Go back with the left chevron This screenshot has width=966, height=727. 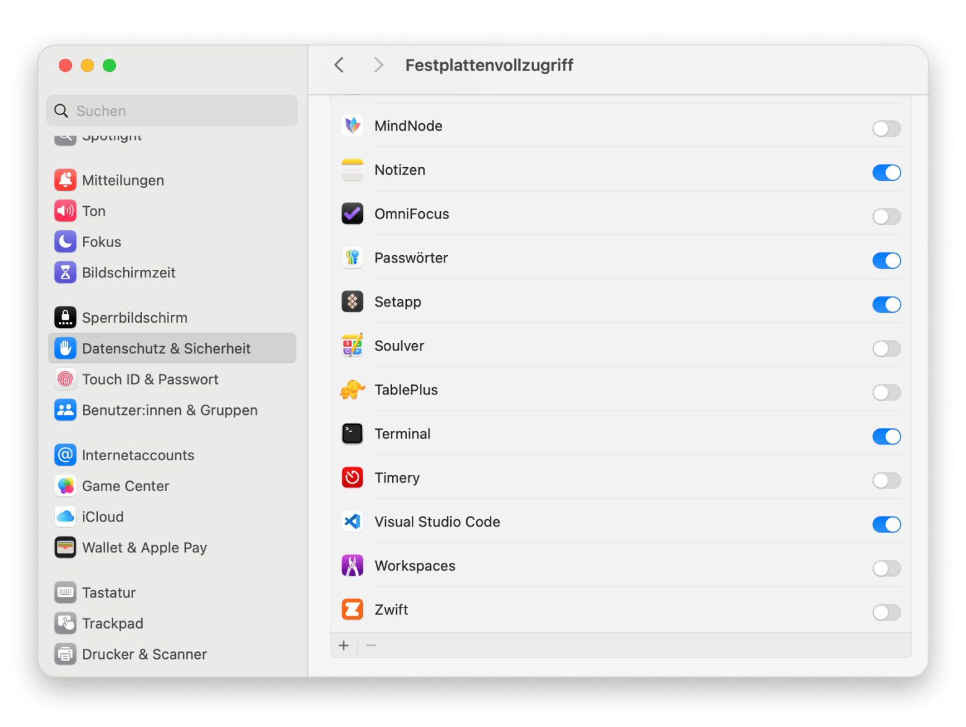(339, 65)
